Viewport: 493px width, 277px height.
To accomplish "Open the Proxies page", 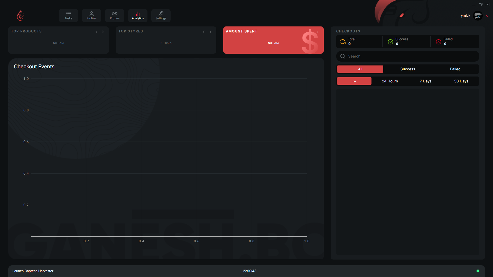I will [x=115, y=16].
